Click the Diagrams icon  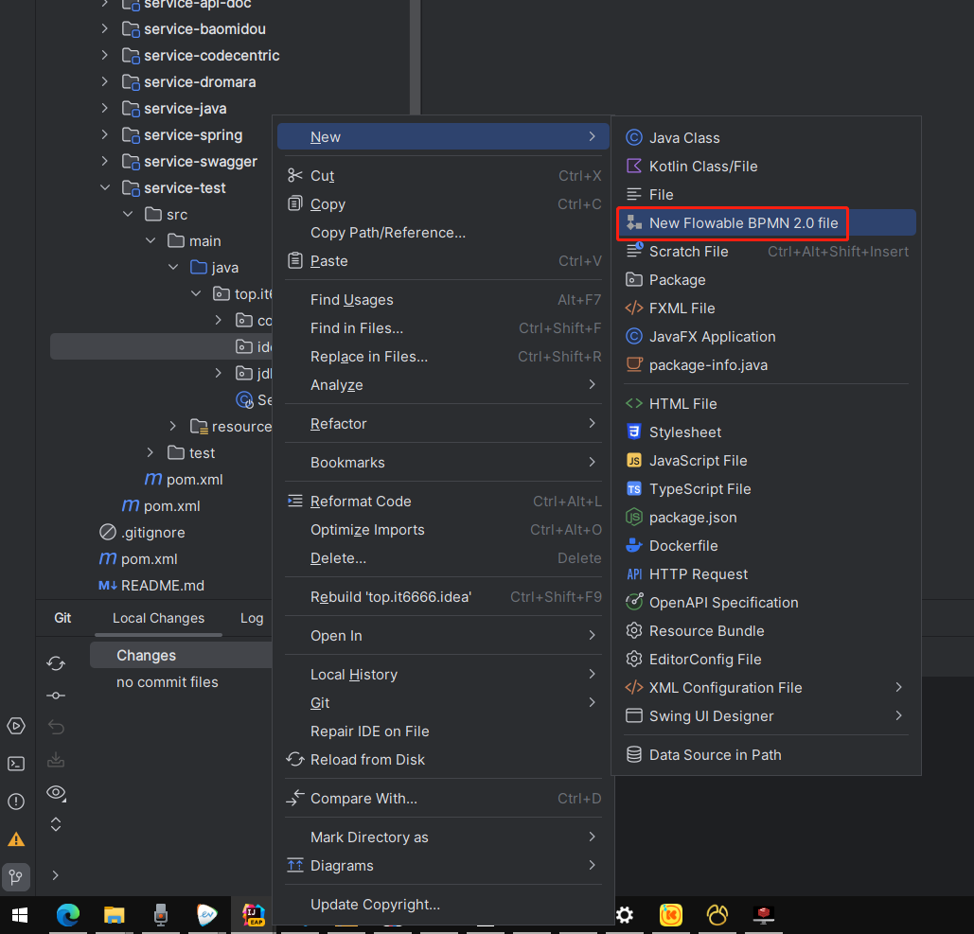pos(295,865)
